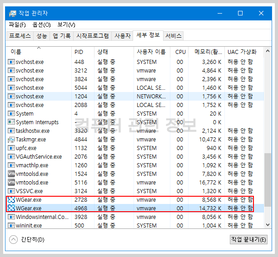
Task: Click the svchost.exe PID 448 icon
Action: coord(11,62)
